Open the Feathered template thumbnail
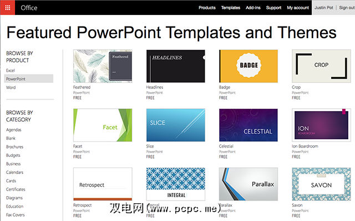 pyautogui.click(x=103, y=66)
